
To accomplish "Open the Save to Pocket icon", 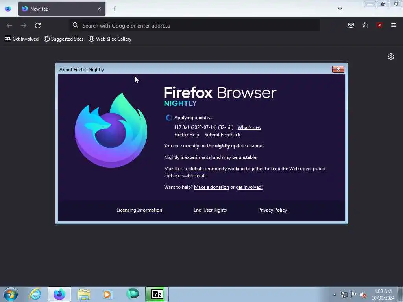I will (351, 25).
